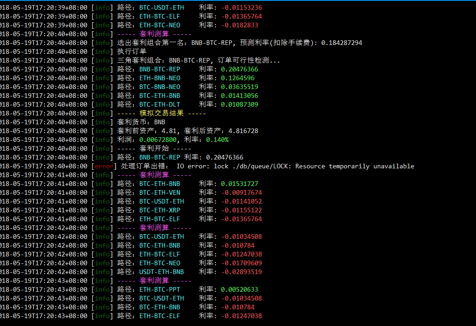Viewport: 476px width, 326px height.
Task: Select 'Resource temporarily unavailable' error text
Action: 355,166
